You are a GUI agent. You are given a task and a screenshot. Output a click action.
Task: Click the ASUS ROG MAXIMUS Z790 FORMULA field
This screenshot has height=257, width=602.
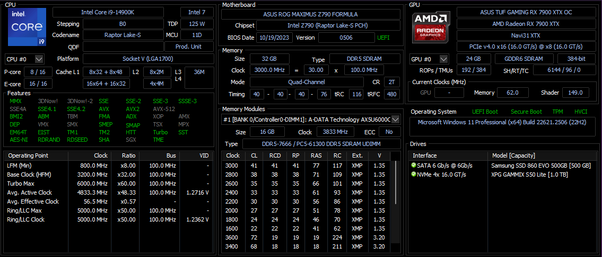pyautogui.click(x=310, y=15)
